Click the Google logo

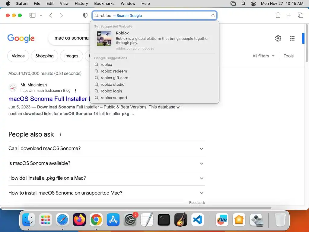pyautogui.click(x=21, y=38)
